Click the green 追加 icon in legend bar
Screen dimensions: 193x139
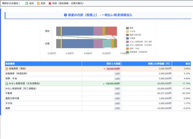27,4
